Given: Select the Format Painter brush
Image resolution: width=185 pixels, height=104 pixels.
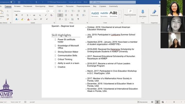Looking at the screenshot, I should [x=8, y=19].
